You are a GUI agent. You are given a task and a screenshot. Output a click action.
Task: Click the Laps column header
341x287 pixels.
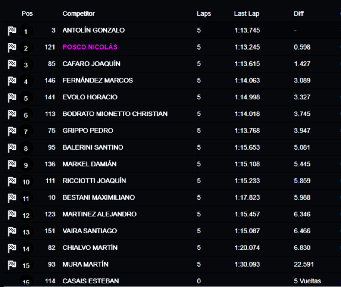pos(204,14)
